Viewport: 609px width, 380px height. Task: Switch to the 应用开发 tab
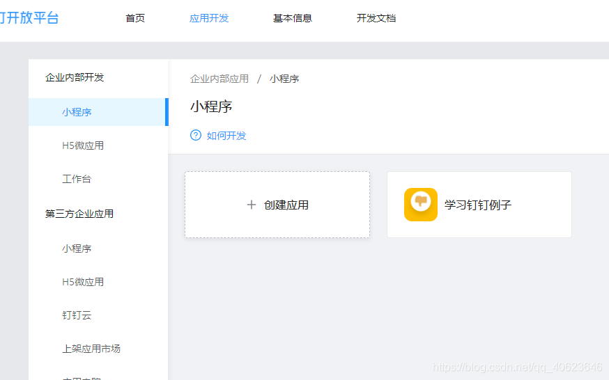209,18
